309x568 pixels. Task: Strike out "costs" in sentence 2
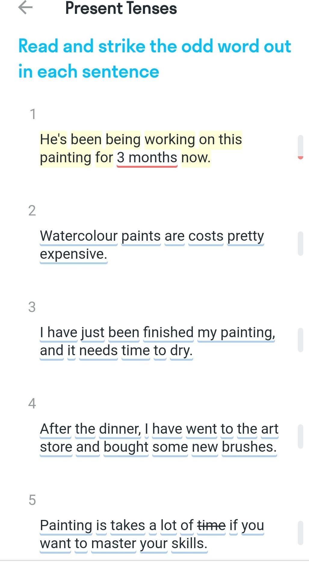pyautogui.click(x=206, y=236)
